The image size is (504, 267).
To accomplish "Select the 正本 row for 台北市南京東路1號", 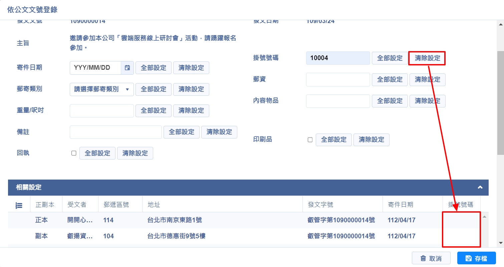I will 174,220.
